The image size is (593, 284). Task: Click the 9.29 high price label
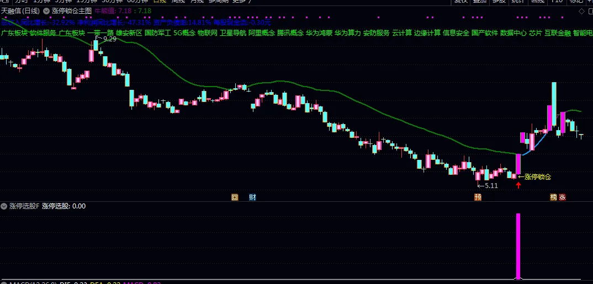click(110, 39)
